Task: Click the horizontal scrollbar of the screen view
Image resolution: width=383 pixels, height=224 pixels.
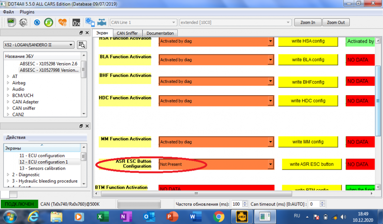Action: tap(196, 193)
